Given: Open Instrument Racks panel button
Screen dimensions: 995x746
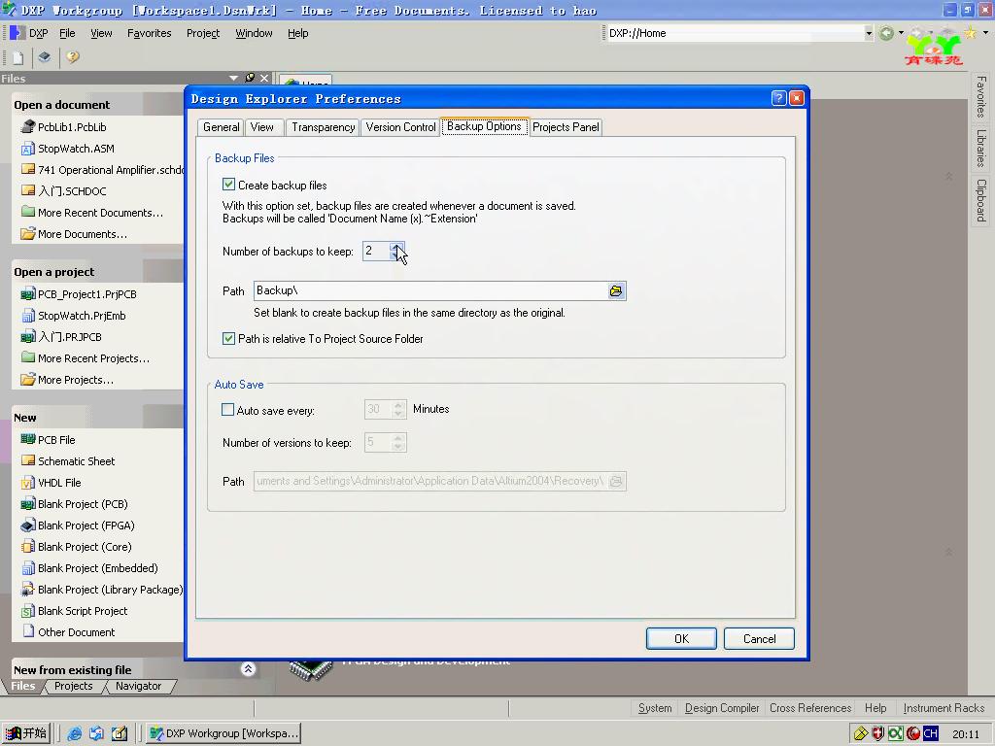Looking at the screenshot, I should [944, 708].
